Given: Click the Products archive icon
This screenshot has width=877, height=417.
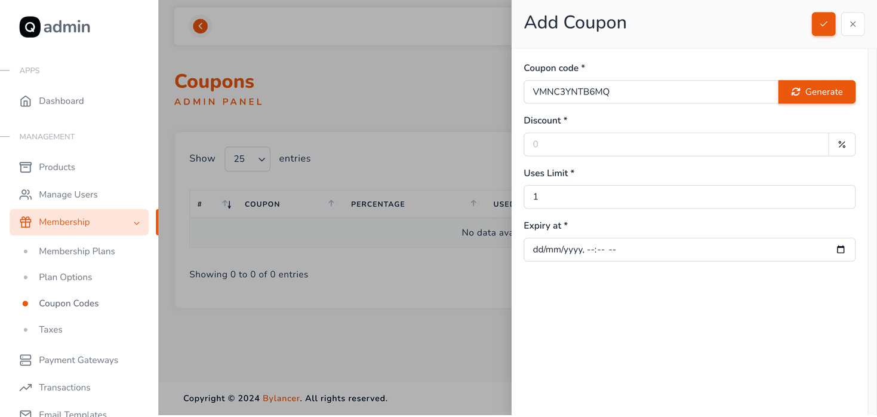Looking at the screenshot, I should 25,167.
